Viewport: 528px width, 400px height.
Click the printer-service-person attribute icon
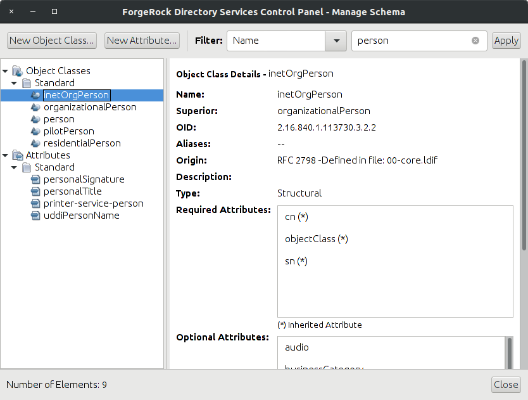point(35,203)
